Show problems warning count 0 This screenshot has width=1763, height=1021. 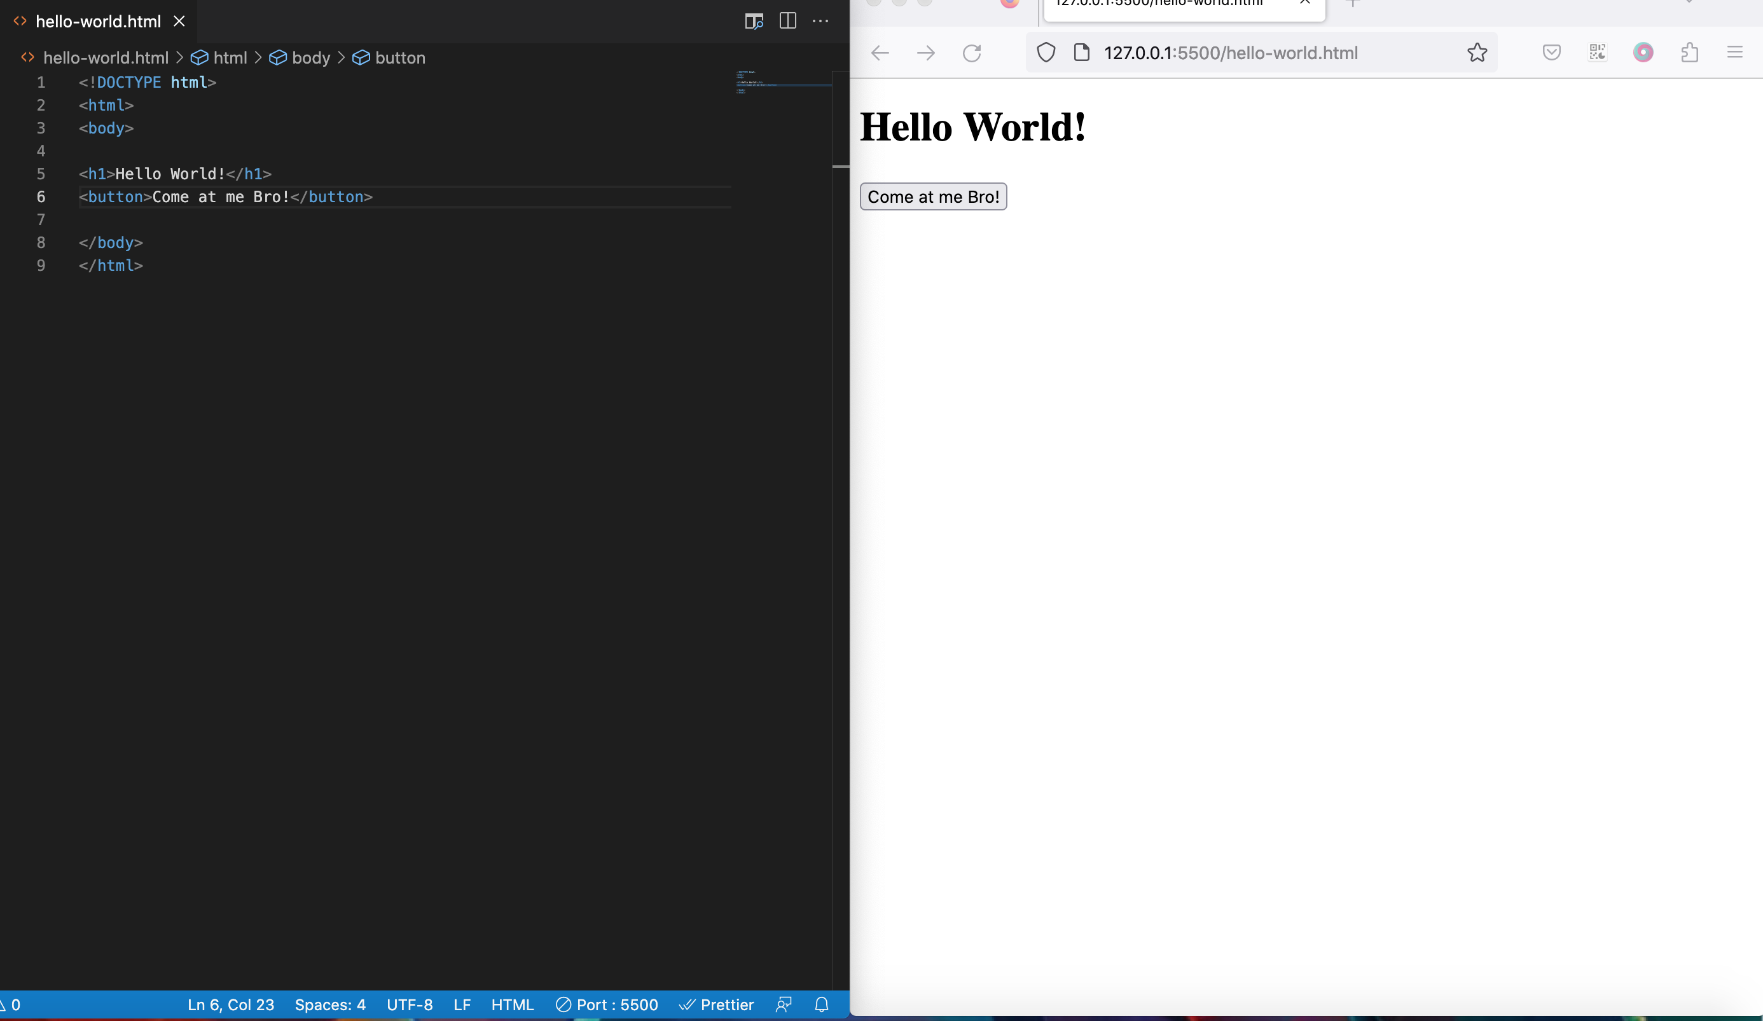pos(10,1005)
